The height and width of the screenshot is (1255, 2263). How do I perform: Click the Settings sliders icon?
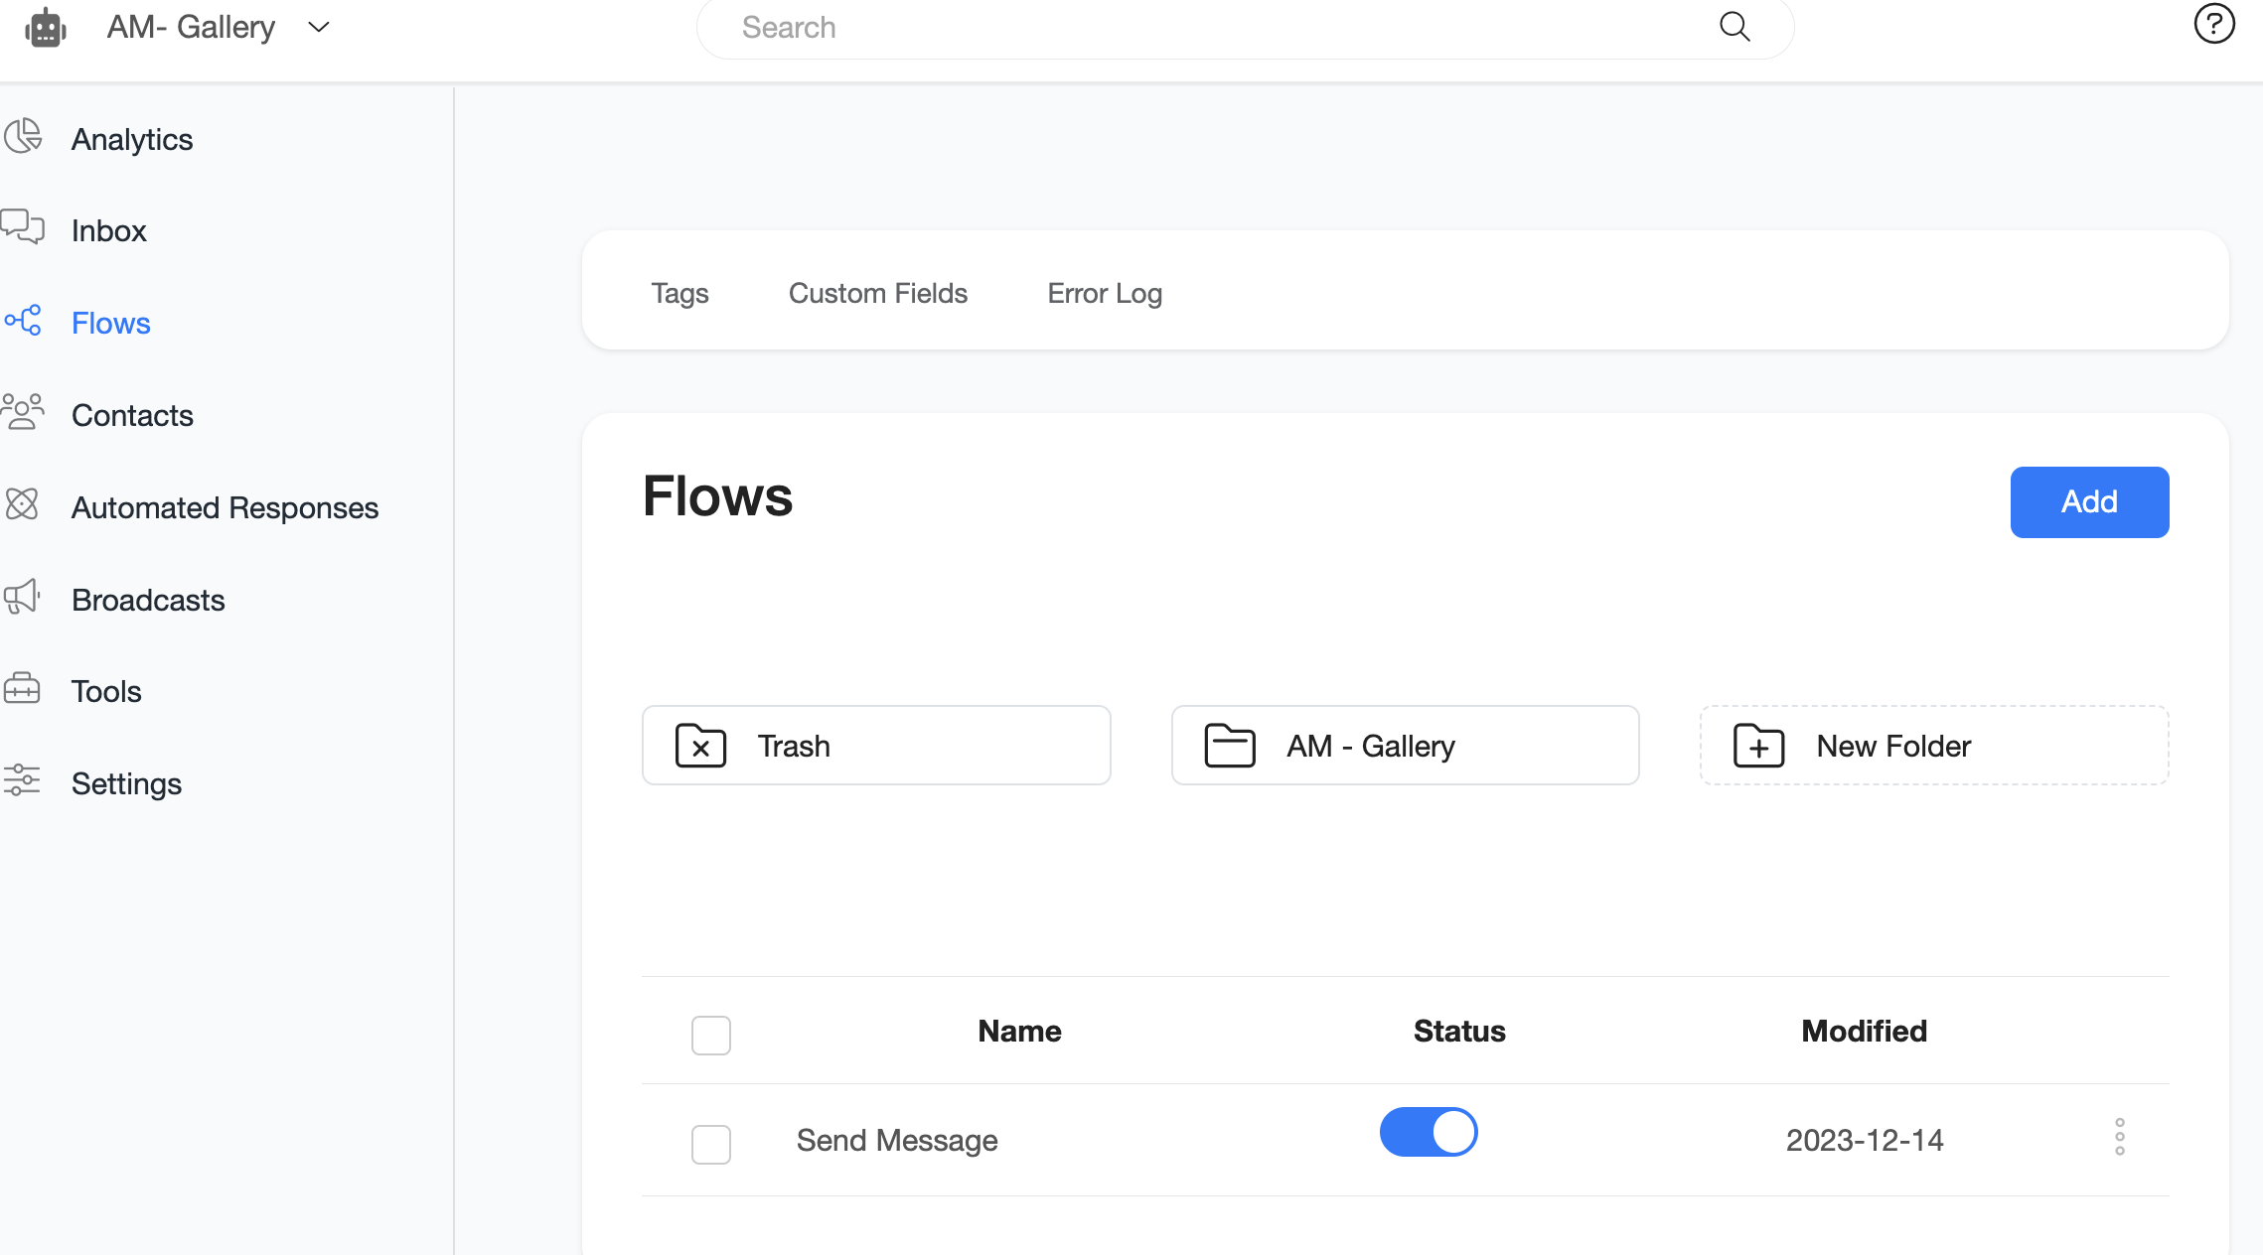[22, 780]
